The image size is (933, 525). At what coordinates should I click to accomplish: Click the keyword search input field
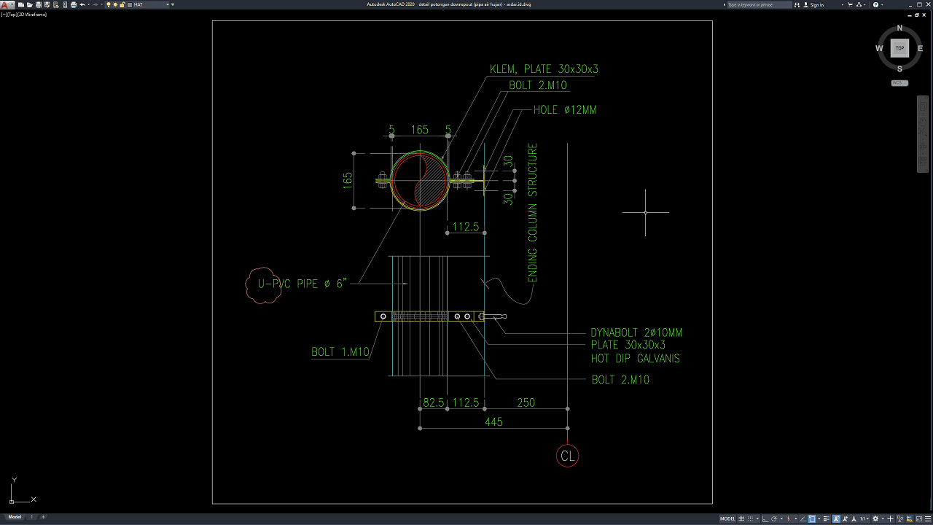(x=758, y=4)
